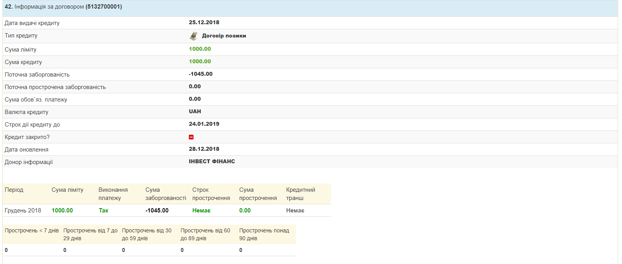Select the 'Сума кредиту' value 1000.00
This screenshot has width=622, height=264.
tap(200, 61)
